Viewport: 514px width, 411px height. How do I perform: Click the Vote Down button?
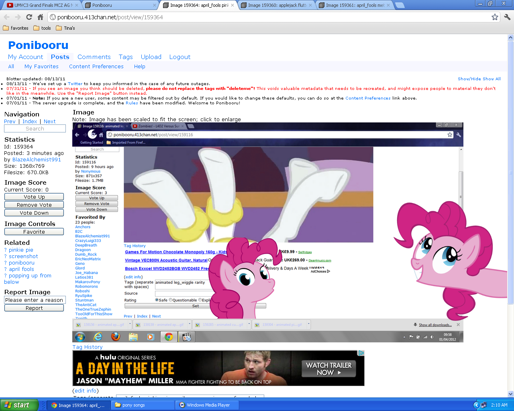34,213
